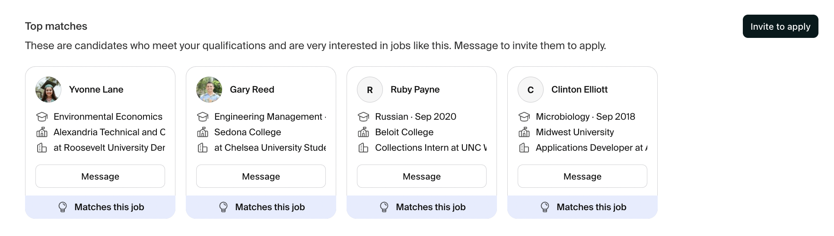
Task: Click the Invite to apply button
Action: pos(780,26)
